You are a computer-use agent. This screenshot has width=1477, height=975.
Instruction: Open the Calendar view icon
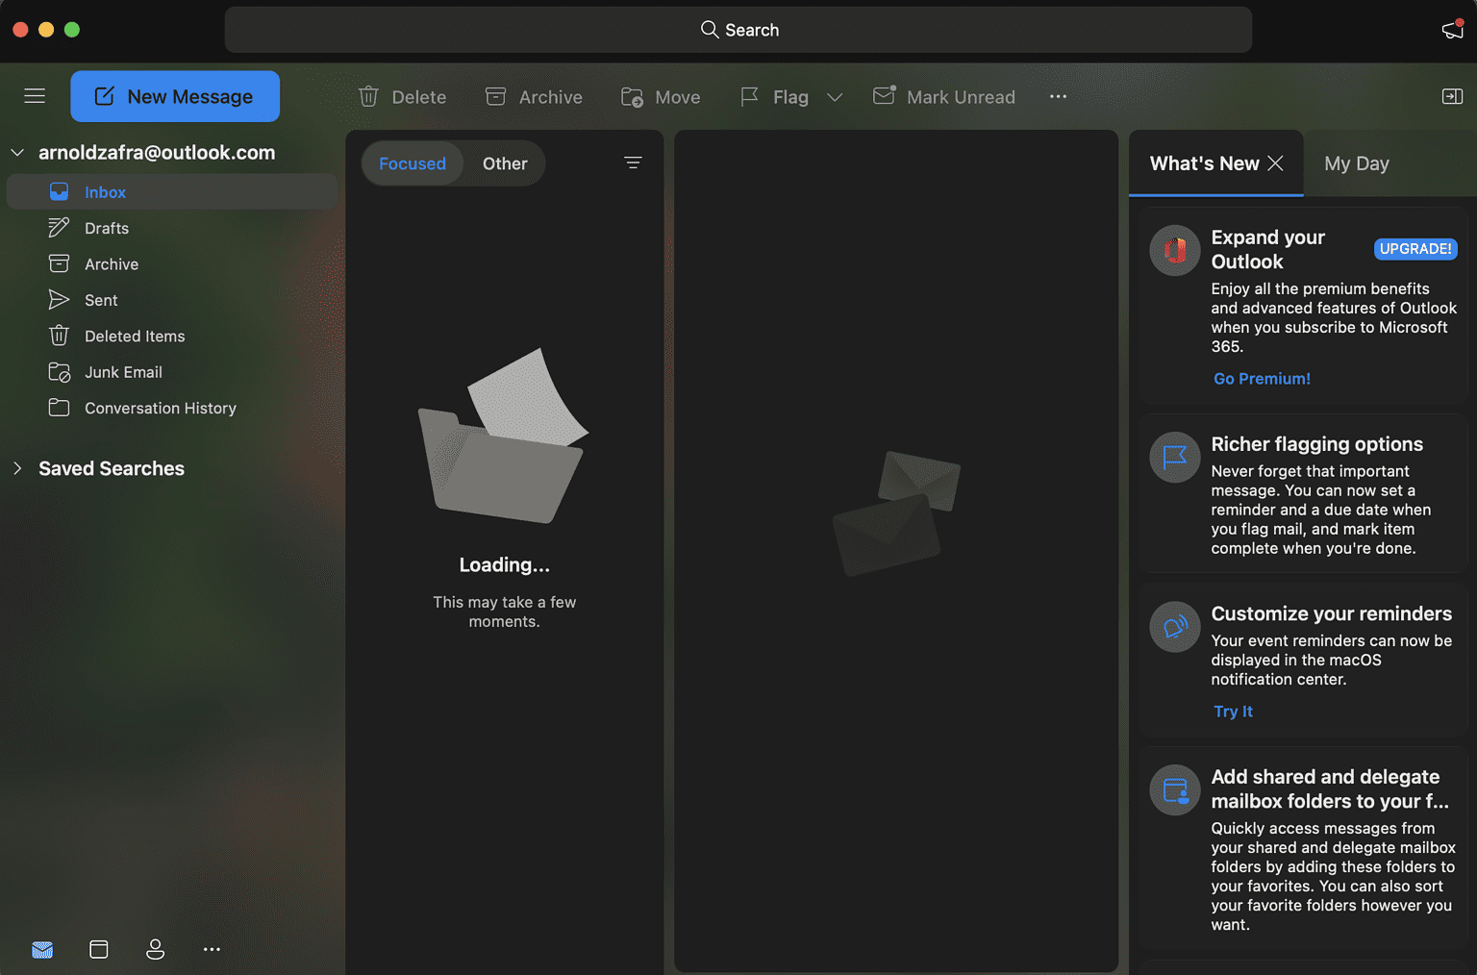(x=98, y=949)
